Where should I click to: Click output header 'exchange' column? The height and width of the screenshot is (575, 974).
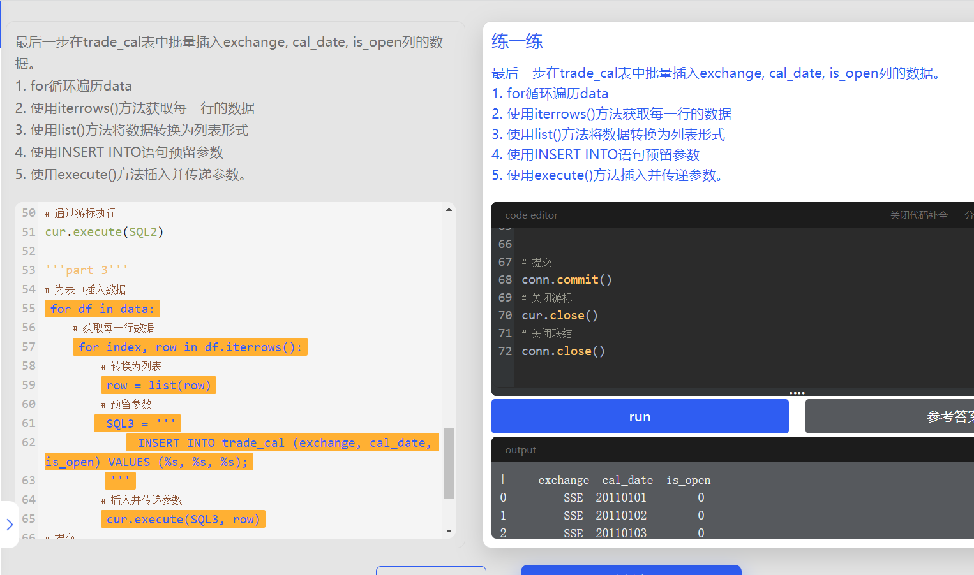coord(564,480)
